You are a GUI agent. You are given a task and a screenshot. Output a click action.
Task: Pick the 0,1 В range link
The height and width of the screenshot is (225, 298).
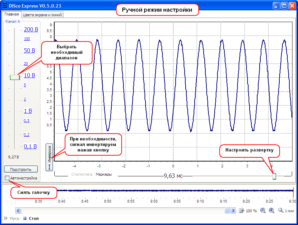point(30,146)
